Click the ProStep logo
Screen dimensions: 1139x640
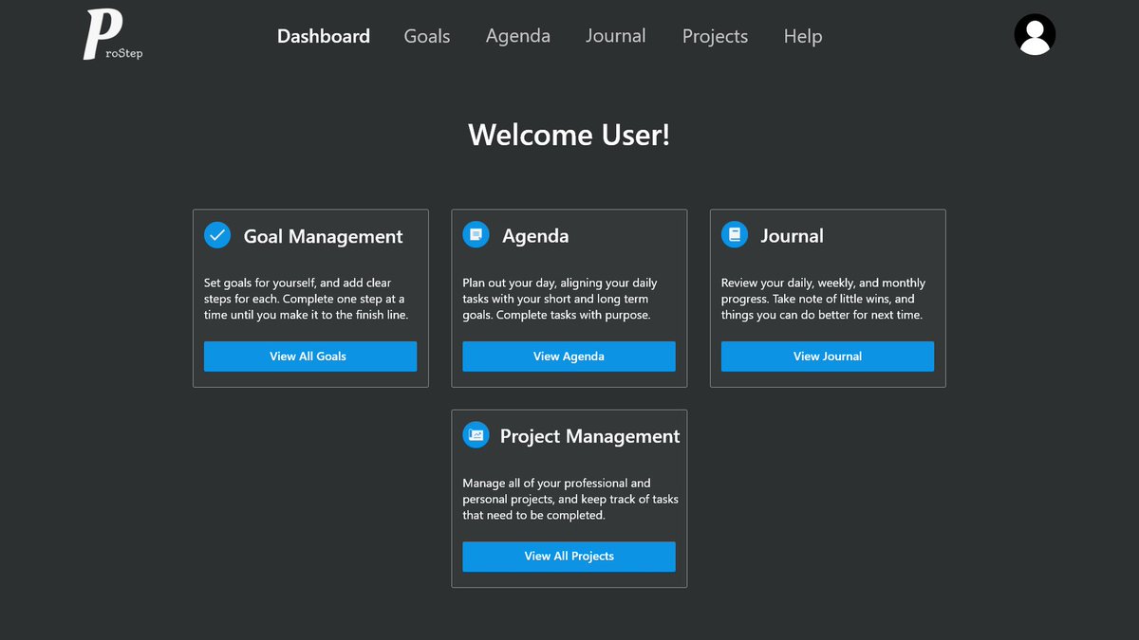coord(111,35)
